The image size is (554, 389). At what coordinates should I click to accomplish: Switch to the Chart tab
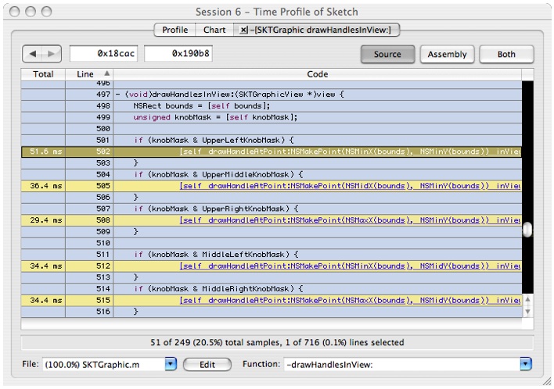(214, 30)
